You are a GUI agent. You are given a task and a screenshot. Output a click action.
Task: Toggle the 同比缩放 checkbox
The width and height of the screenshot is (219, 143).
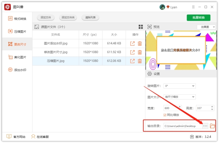(165, 115)
